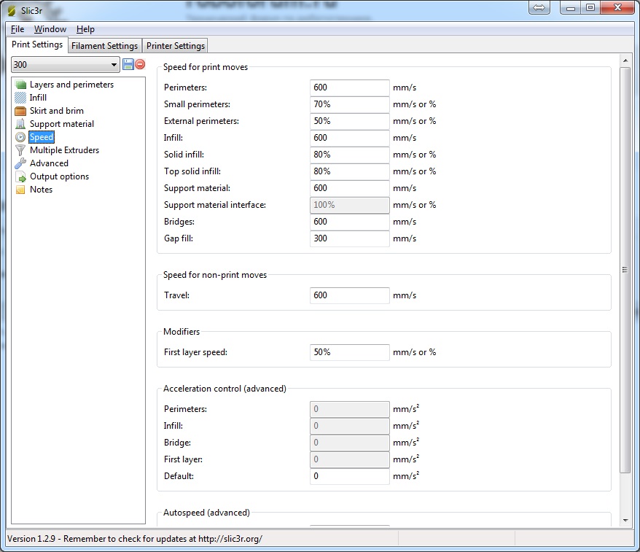Click the Travel speed input field

point(349,295)
